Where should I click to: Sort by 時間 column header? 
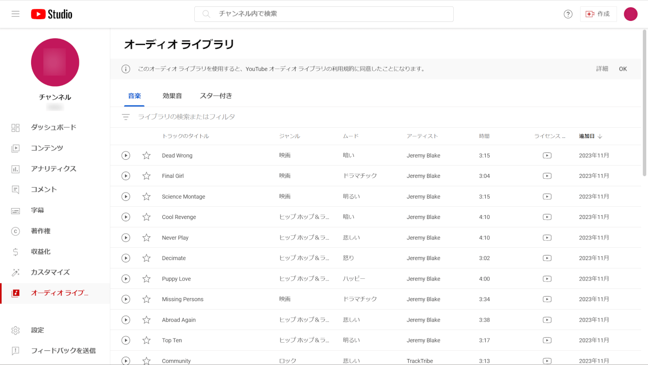484,136
